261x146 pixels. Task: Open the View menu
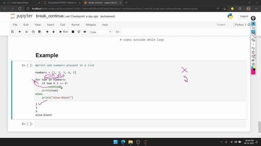coord(38,25)
